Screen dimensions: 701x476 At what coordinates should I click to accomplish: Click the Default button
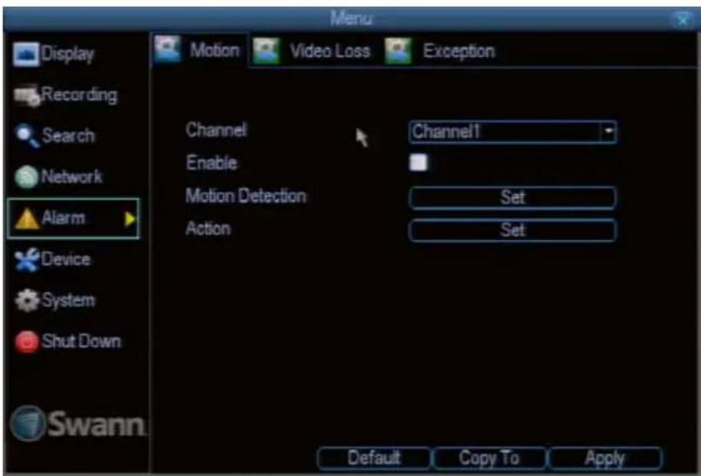tap(374, 458)
